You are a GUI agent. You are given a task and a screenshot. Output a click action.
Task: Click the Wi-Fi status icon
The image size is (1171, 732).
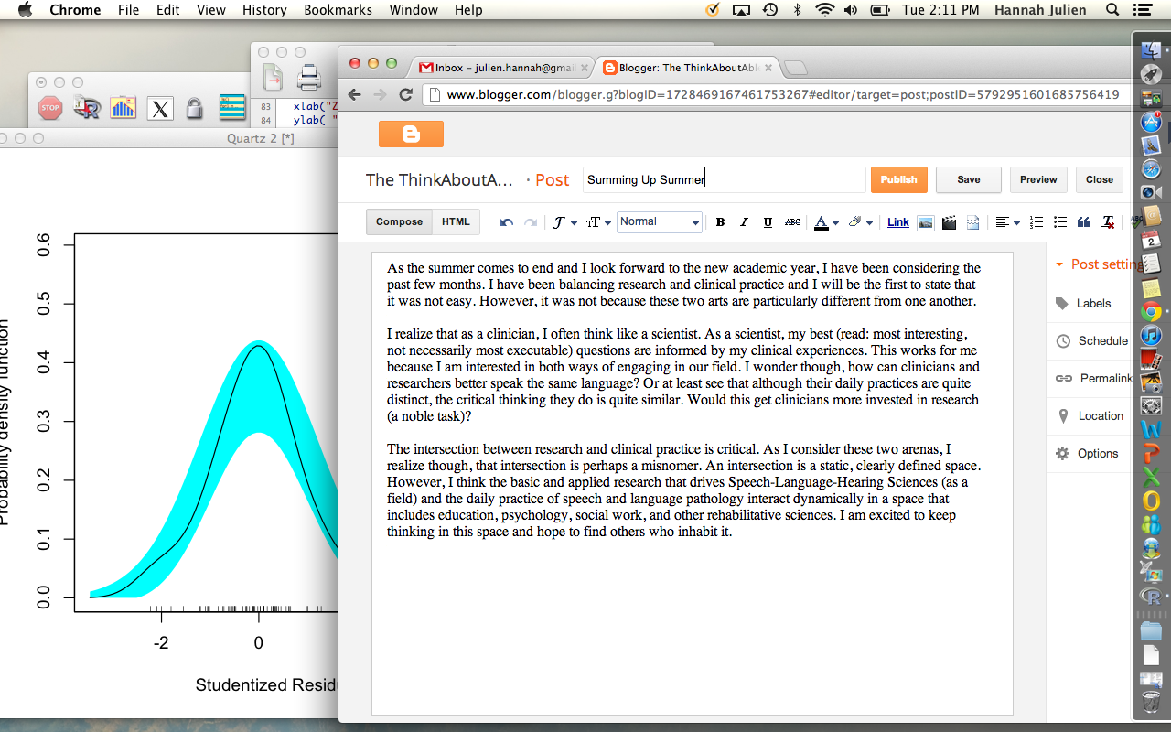825,10
